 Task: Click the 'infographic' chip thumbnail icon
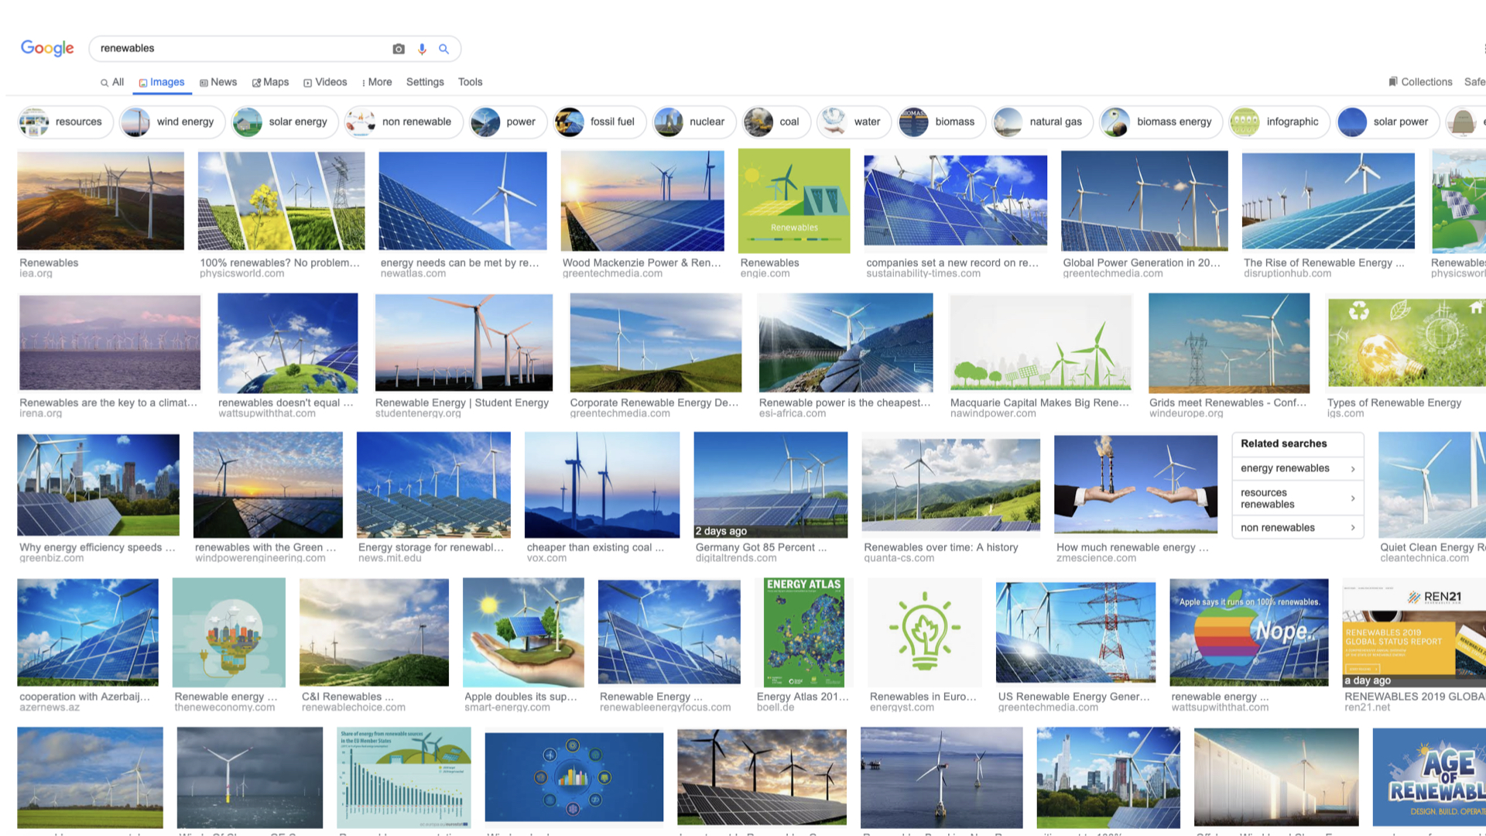point(1245,122)
